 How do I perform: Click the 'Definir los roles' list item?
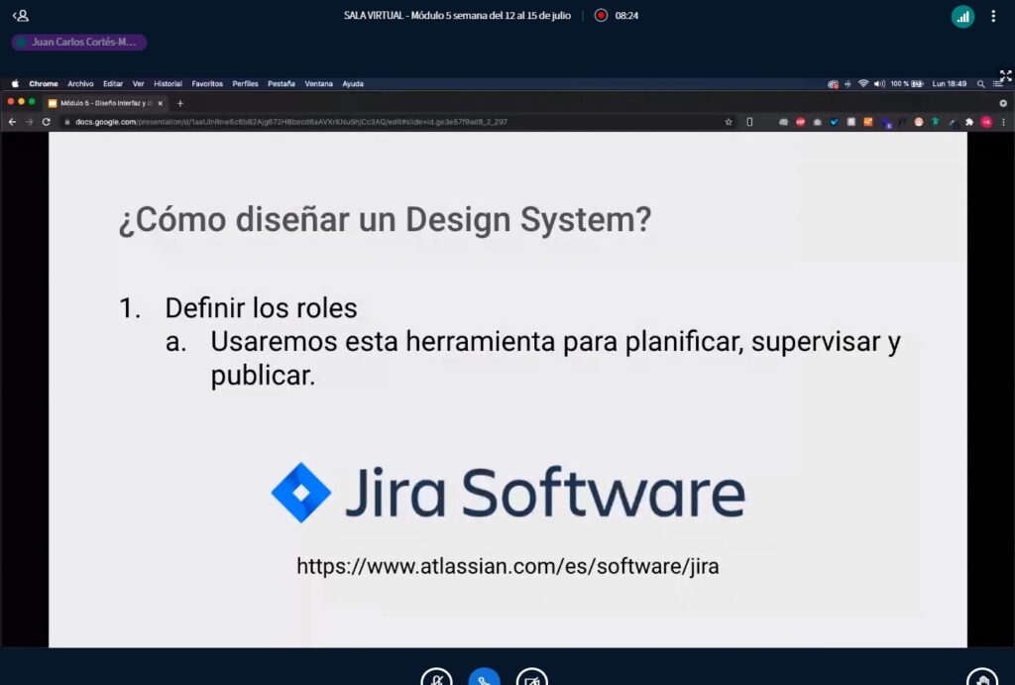click(x=261, y=308)
